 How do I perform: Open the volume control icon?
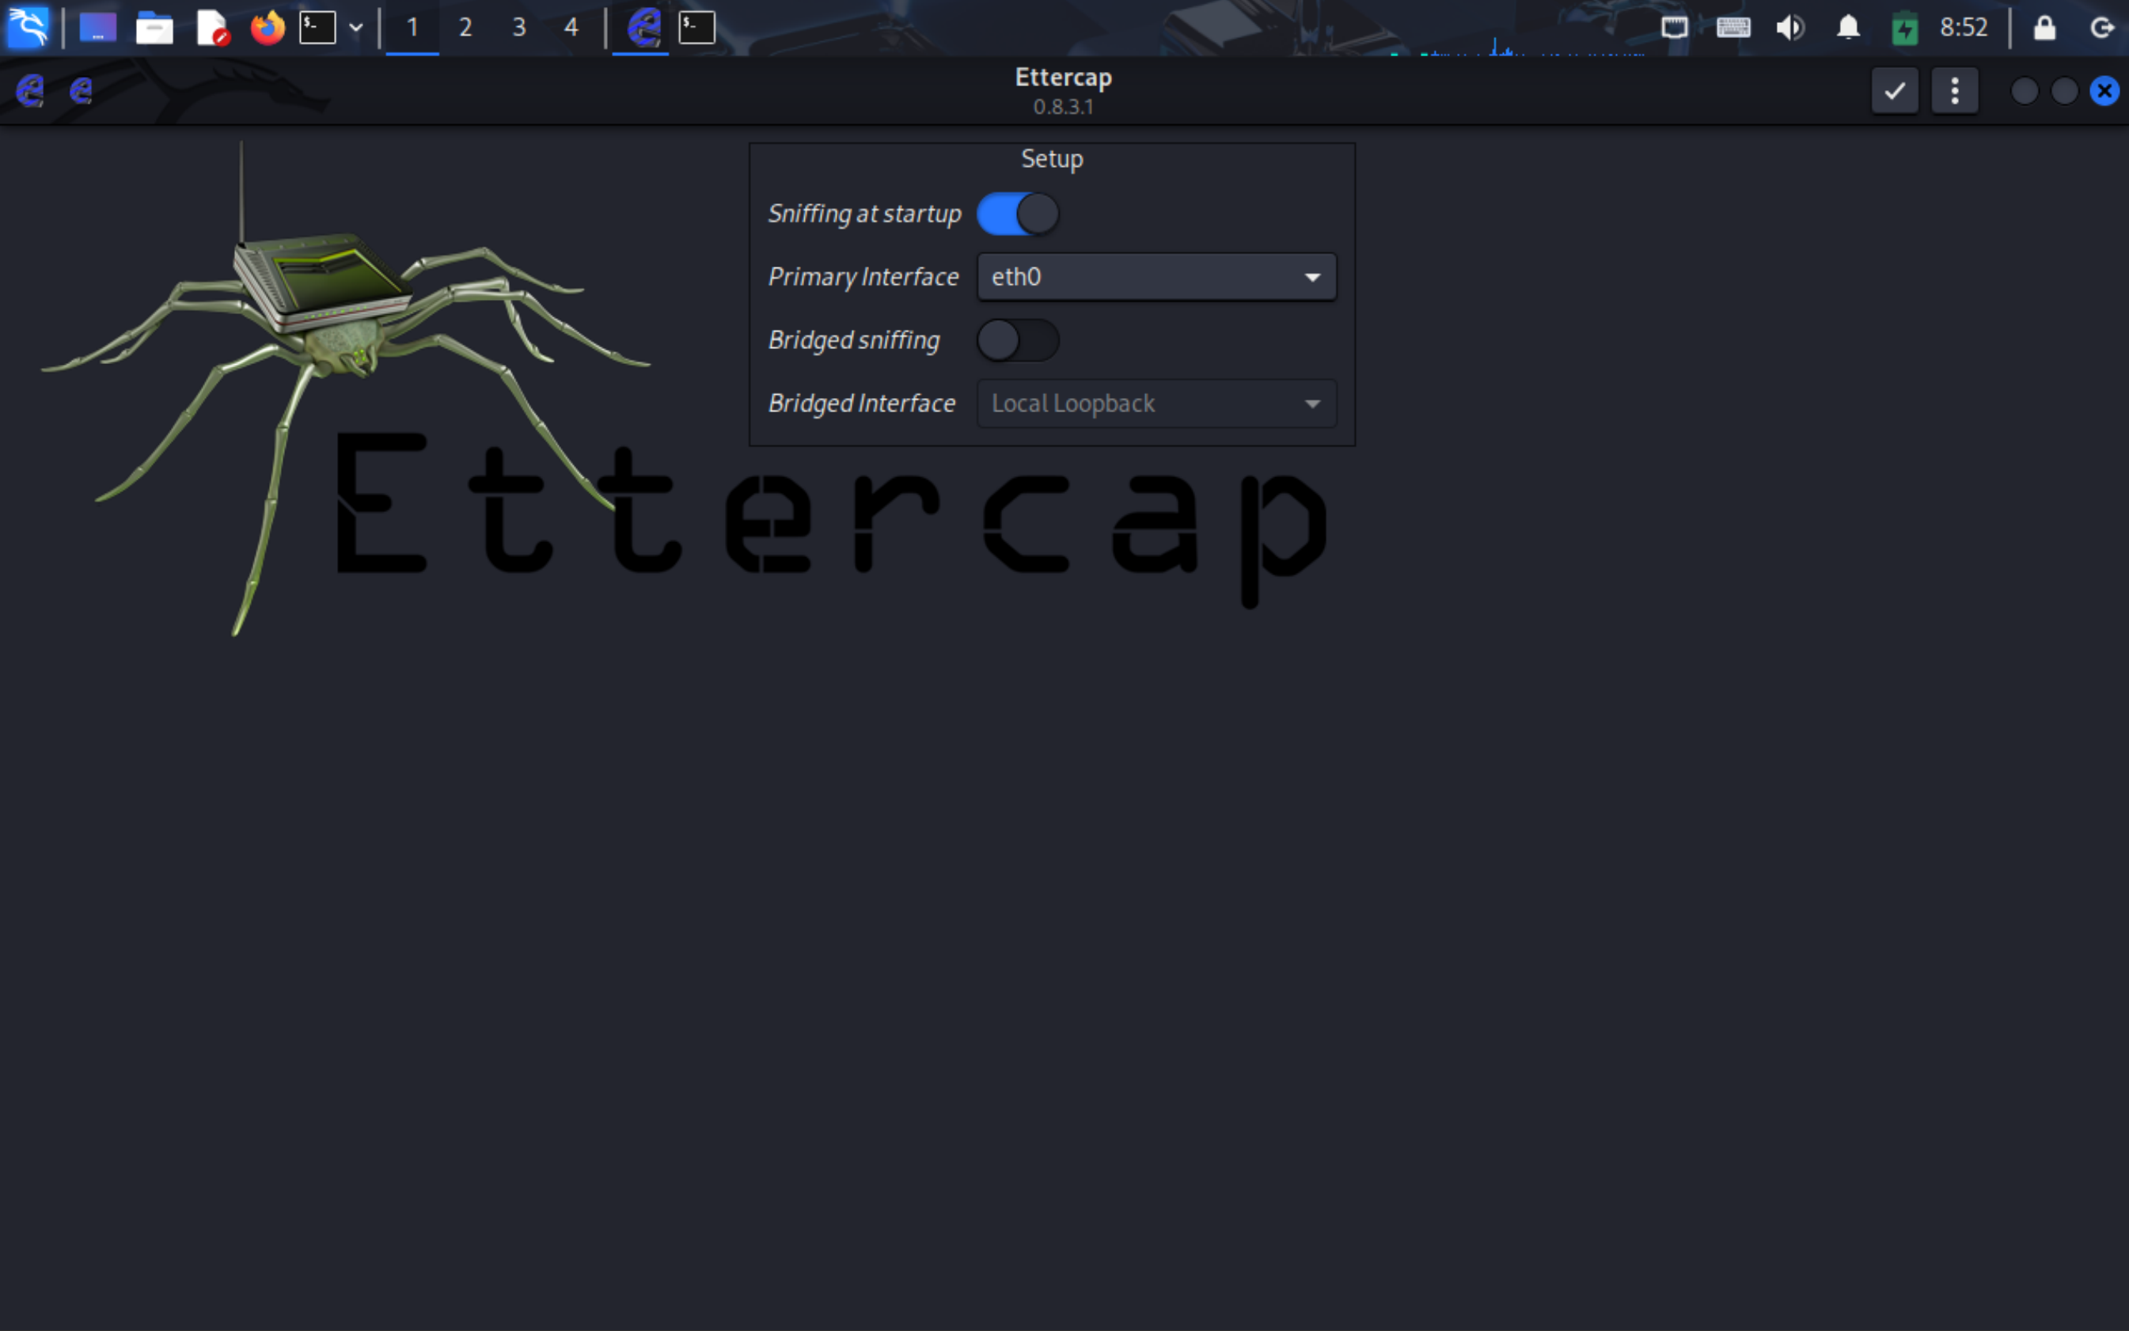point(1789,28)
